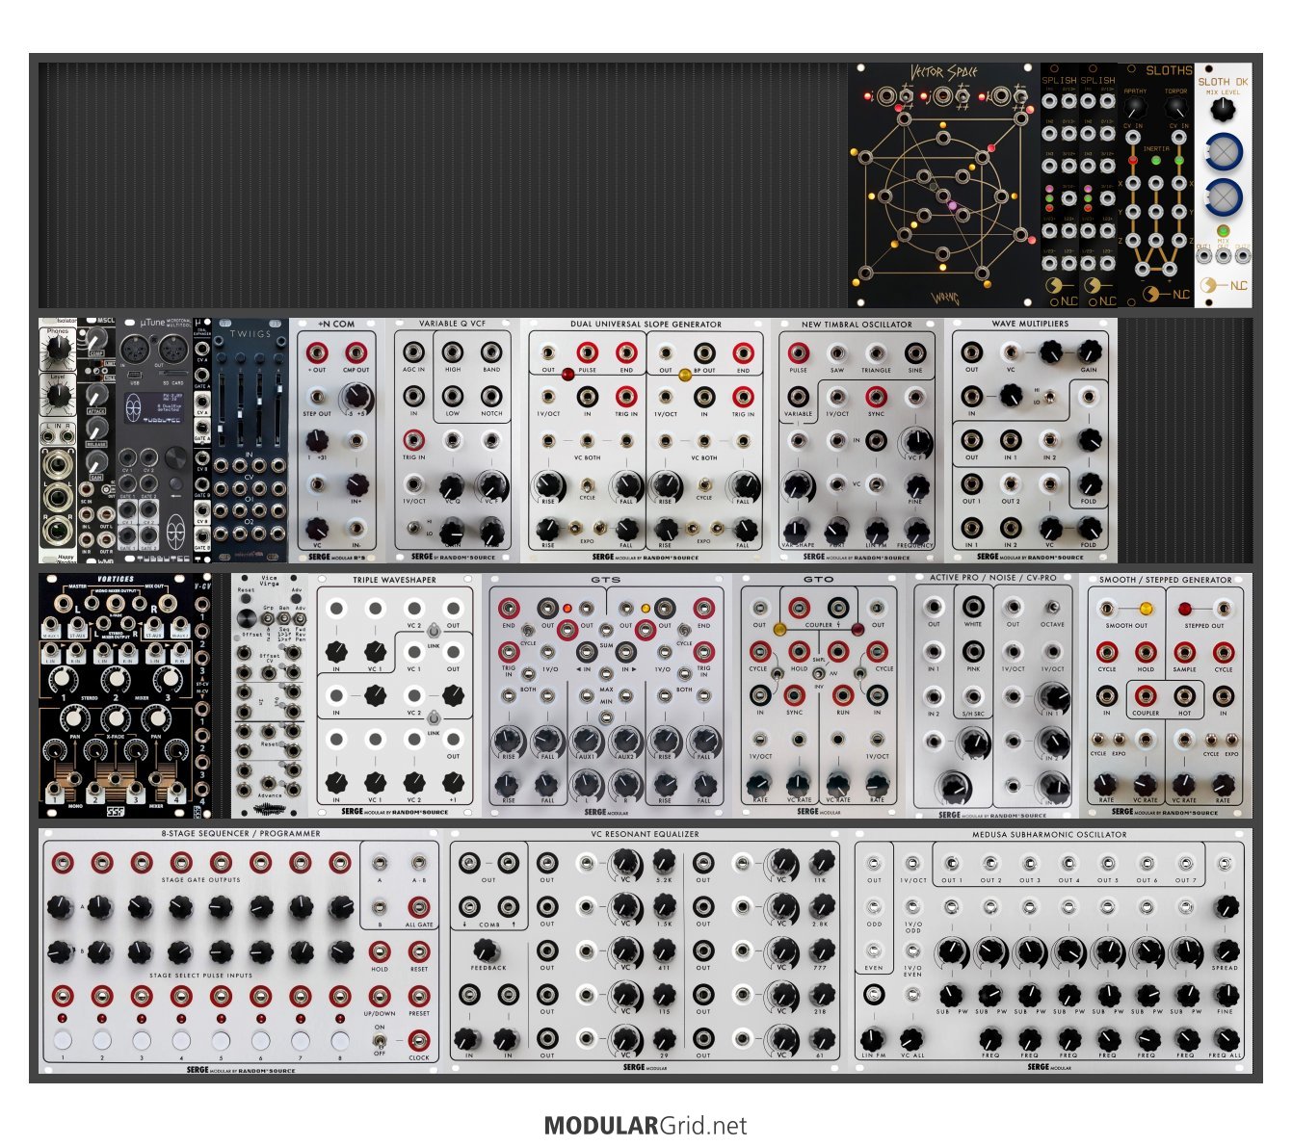
Task: Click the SPREAD knob on Medusa oscillator
Action: (x=1226, y=950)
